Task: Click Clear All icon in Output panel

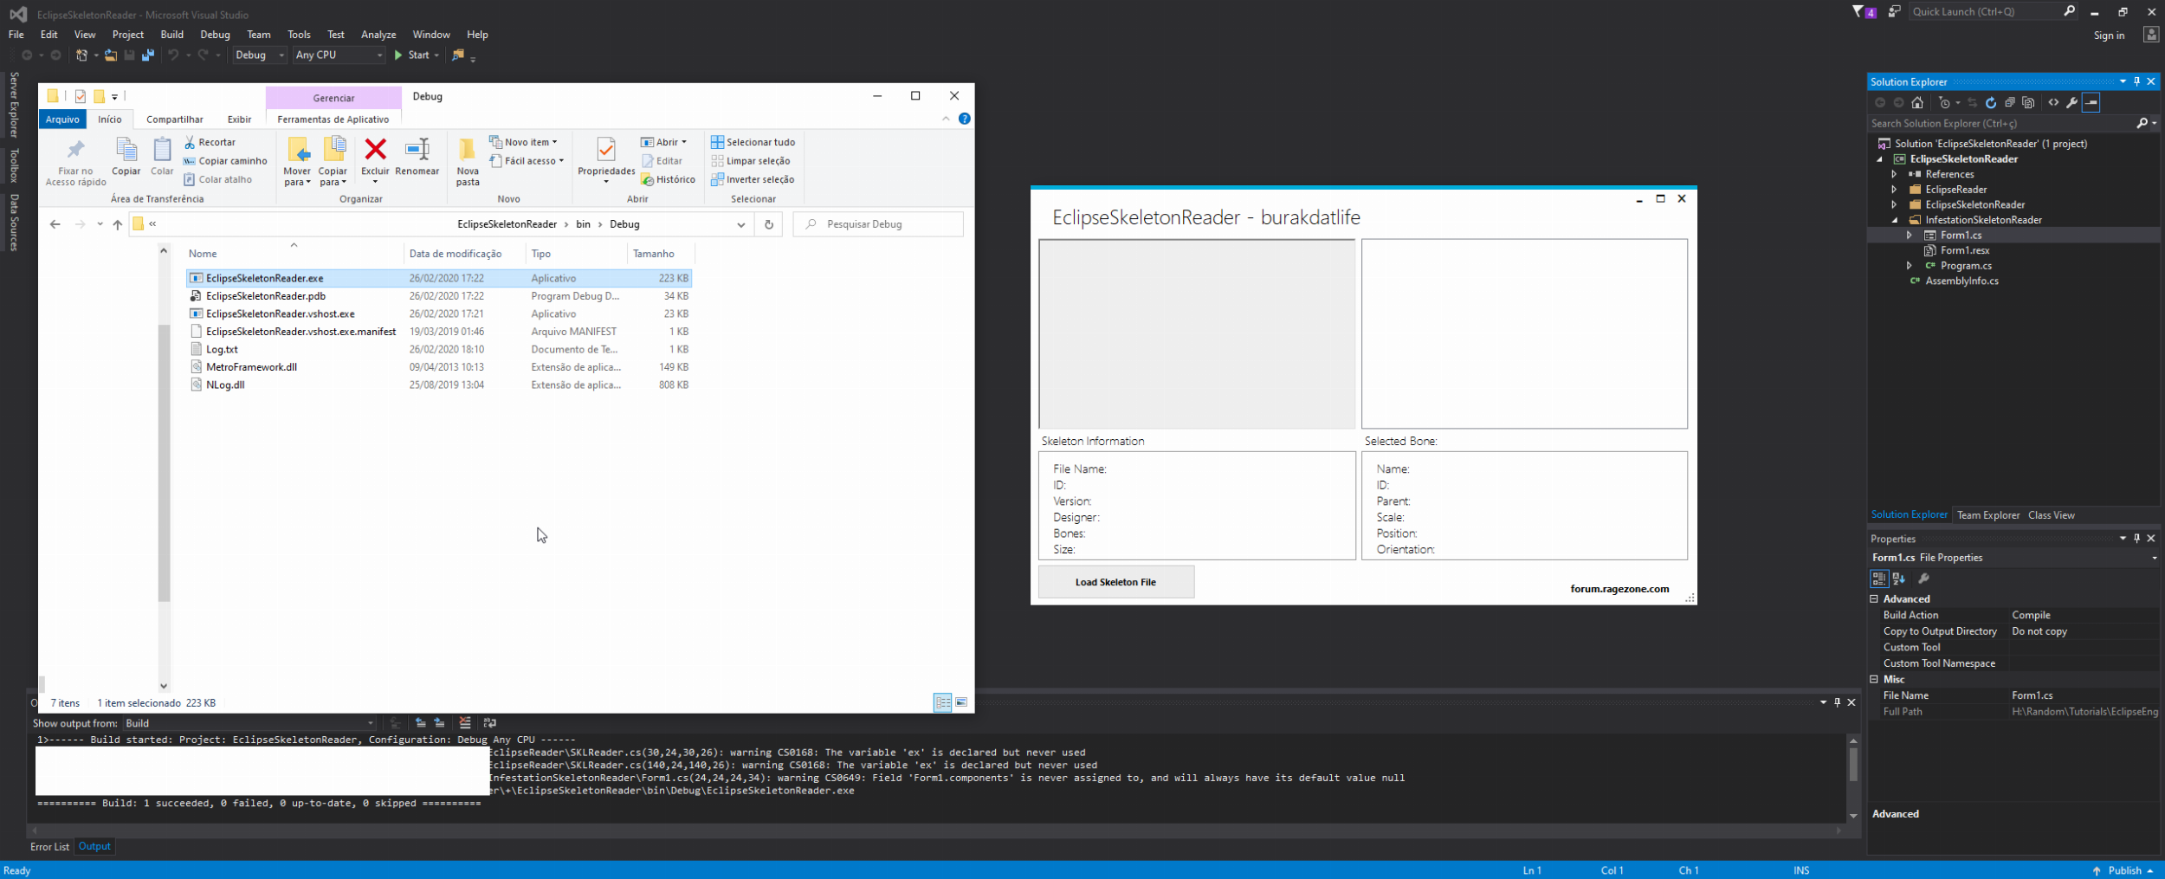Action: tap(465, 722)
